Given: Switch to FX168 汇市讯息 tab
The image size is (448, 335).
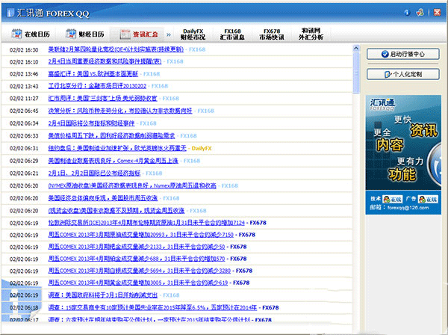Looking at the screenshot, I should pos(232,34).
